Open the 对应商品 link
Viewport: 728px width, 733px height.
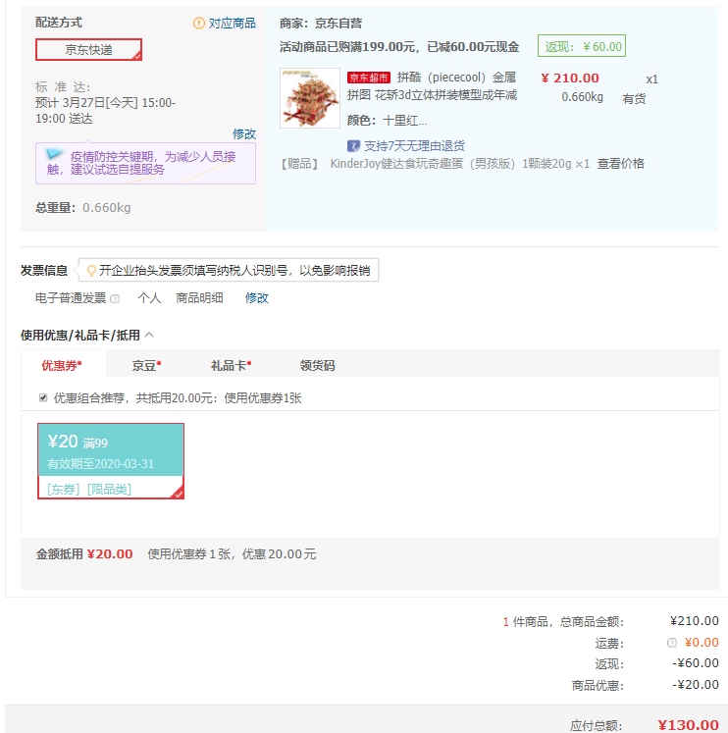[232, 23]
